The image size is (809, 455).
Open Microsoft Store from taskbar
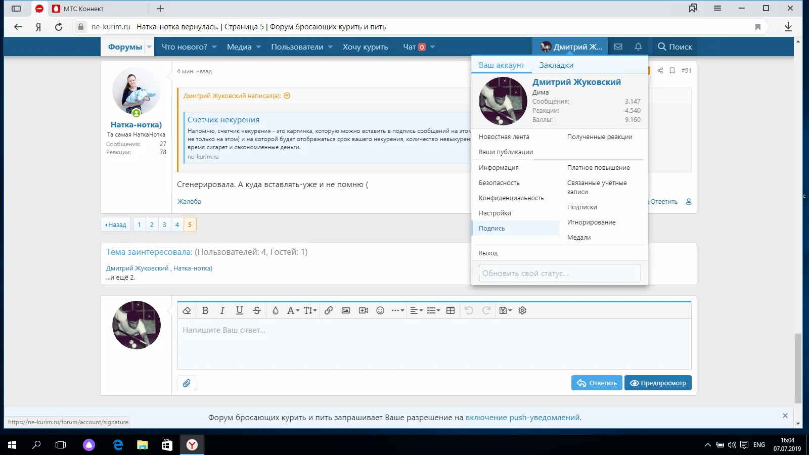pos(167,445)
